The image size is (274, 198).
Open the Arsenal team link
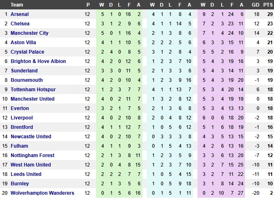[20, 14]
